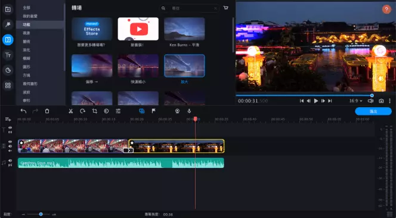Screen dimensions: 396x218
Task: Start webcam recording icon
Action: [177, 111]
